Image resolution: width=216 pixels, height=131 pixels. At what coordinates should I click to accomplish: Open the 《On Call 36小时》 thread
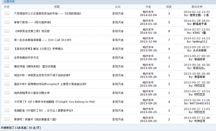pos(42,40)
